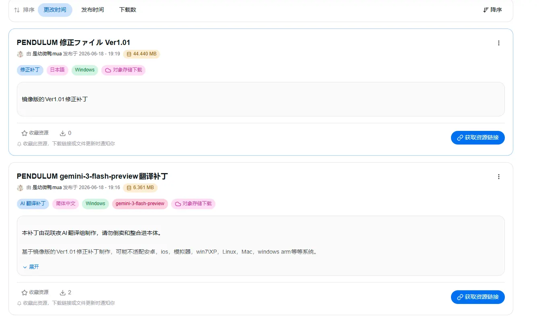Click the uploader avatar on gemini-3-flash-preview翻译补丁 card

pyautogui.click(x=20, y=187)
